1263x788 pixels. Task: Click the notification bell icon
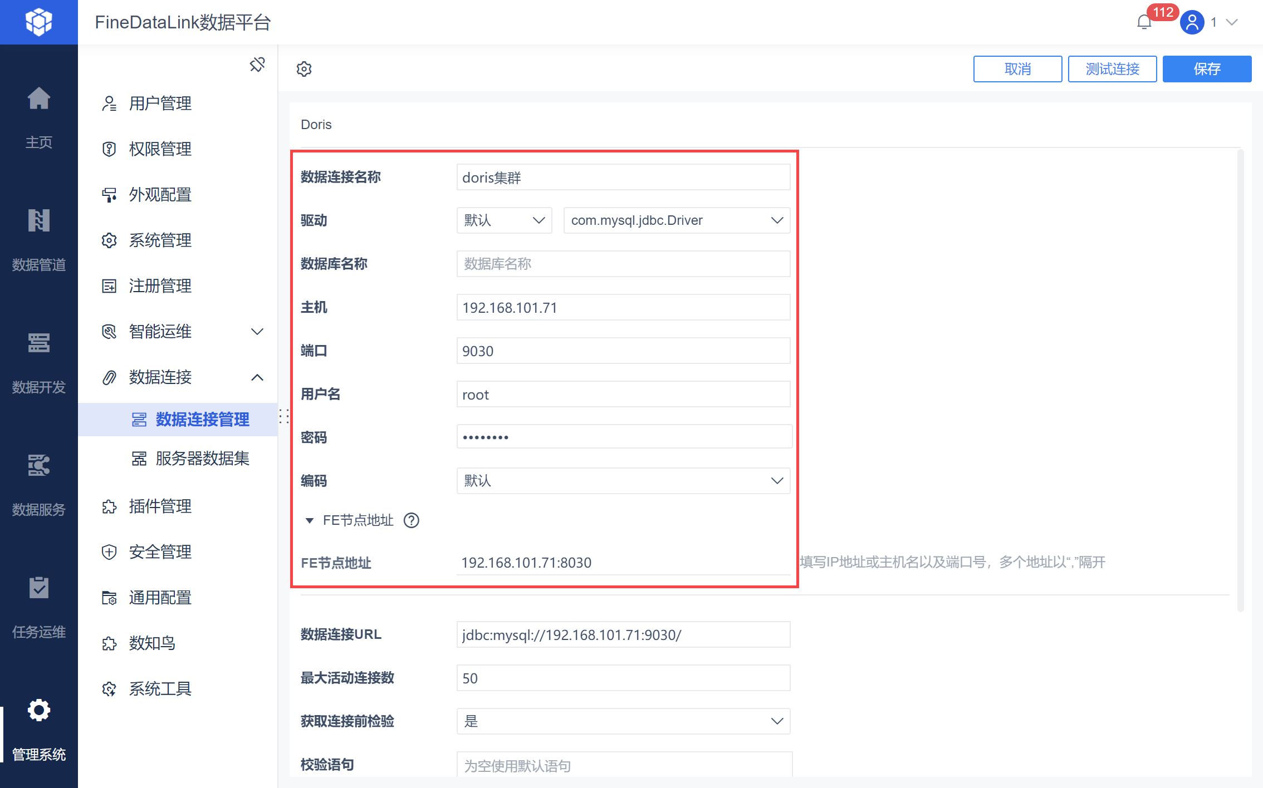1144,22
